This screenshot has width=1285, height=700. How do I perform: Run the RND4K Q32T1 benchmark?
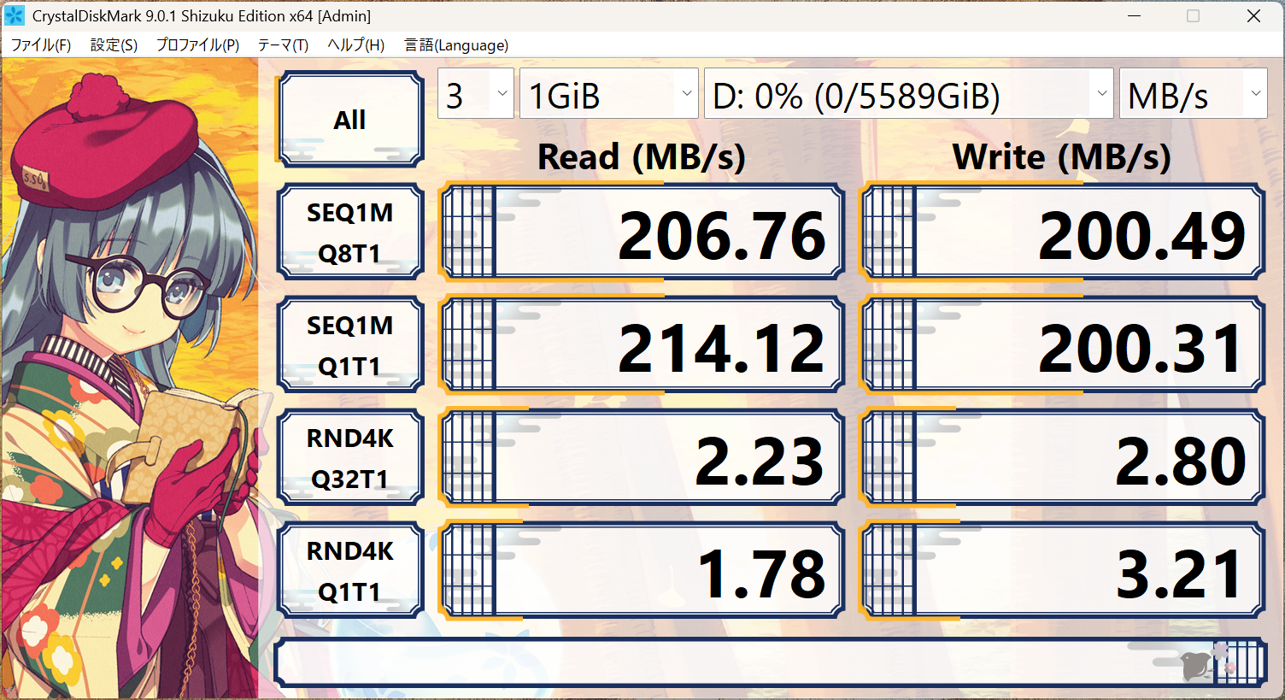pos(350,457)
